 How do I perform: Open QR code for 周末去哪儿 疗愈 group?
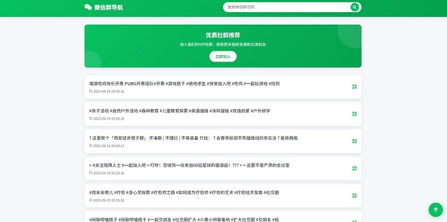[354, 196]
